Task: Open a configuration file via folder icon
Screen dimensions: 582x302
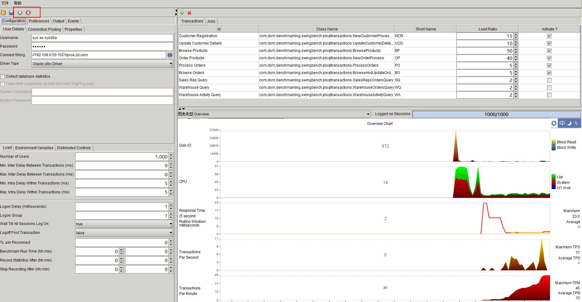Action: coord(3,13)
